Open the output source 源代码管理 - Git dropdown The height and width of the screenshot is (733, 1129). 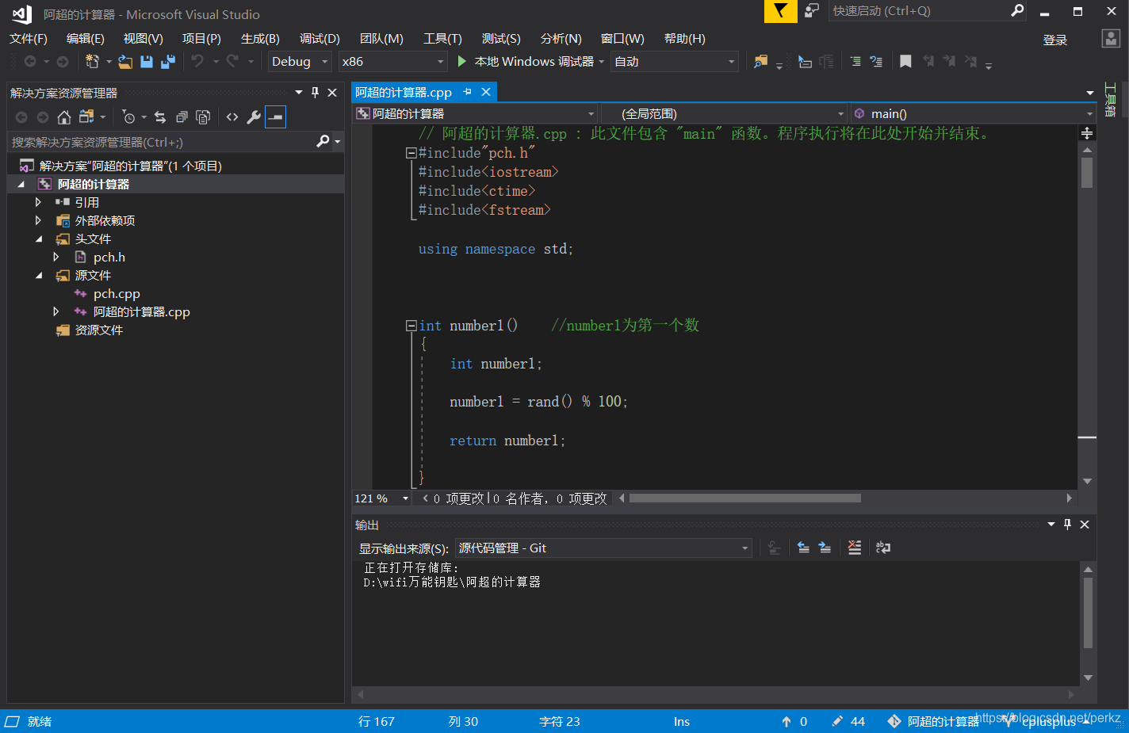[603, 548]
